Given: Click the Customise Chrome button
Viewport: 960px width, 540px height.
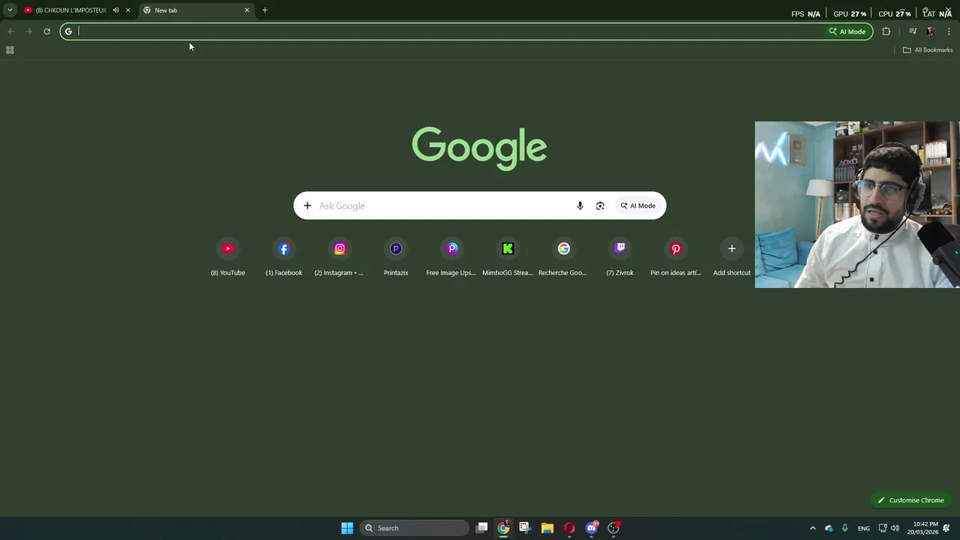Looking at the screenshot, I should point(910,500).
